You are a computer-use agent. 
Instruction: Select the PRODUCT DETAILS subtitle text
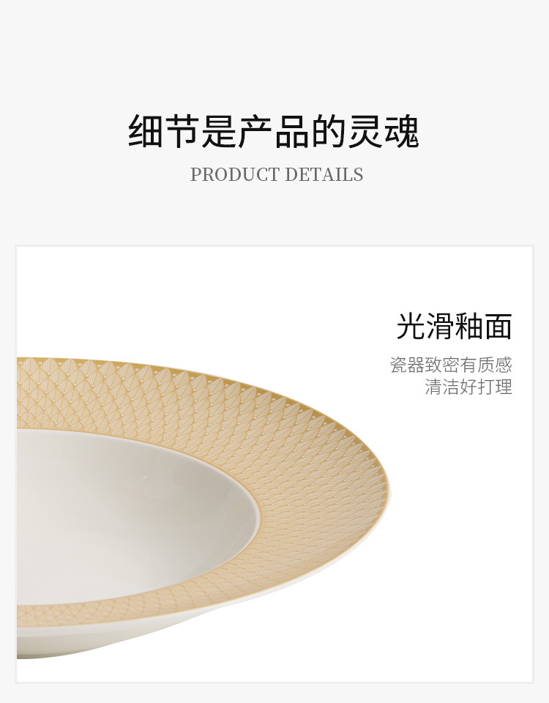point(277,174)
